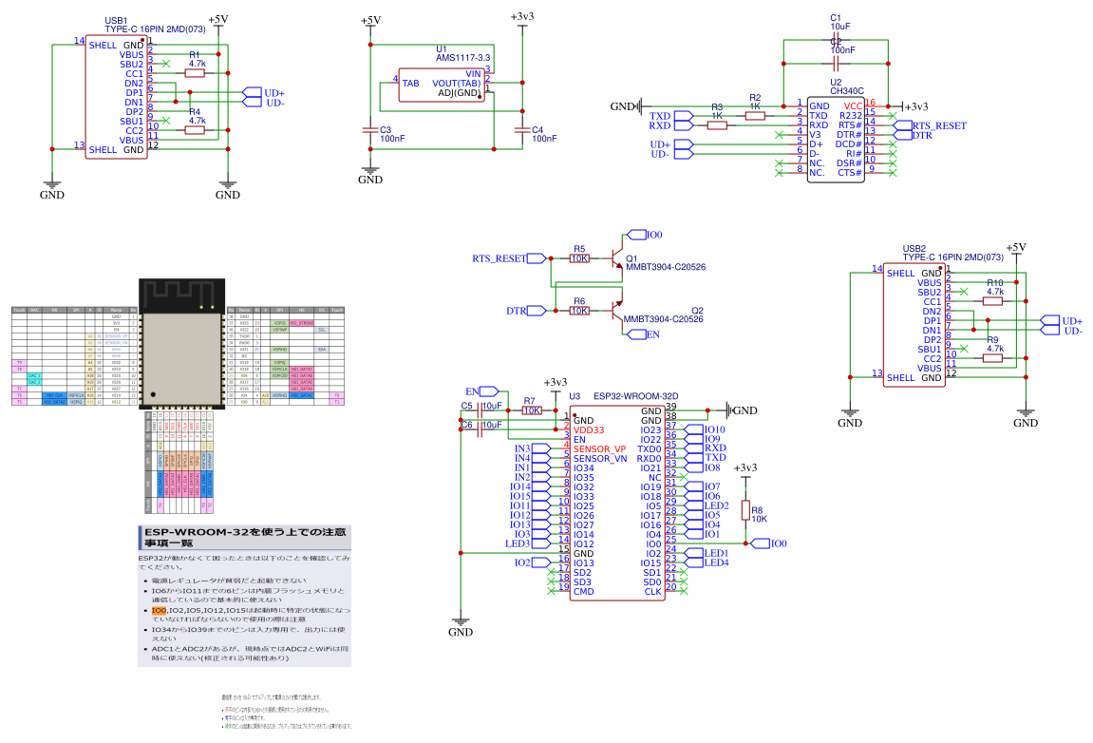Select the LED3 net port on U3

click(517, 543)
